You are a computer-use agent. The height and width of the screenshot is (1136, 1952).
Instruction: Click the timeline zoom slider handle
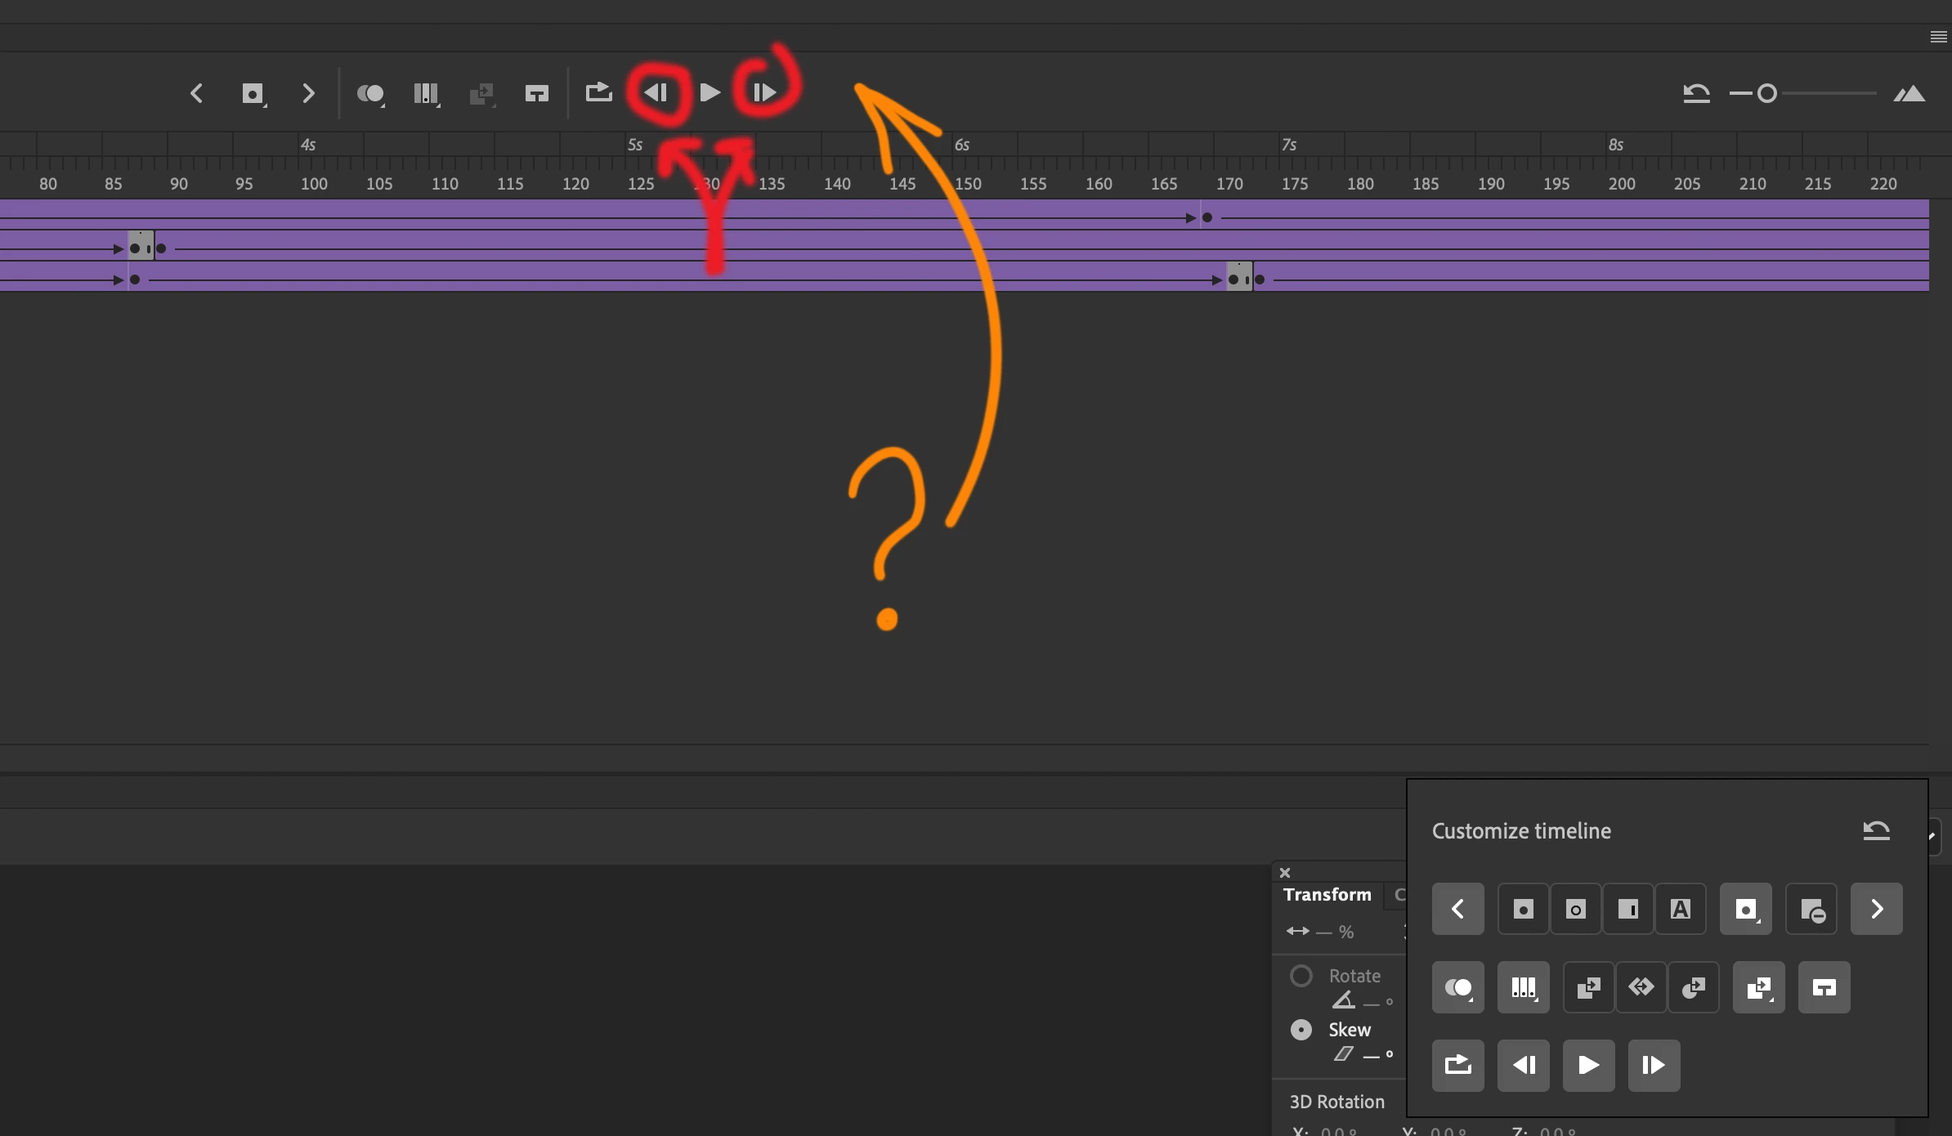coord(1766,94)
